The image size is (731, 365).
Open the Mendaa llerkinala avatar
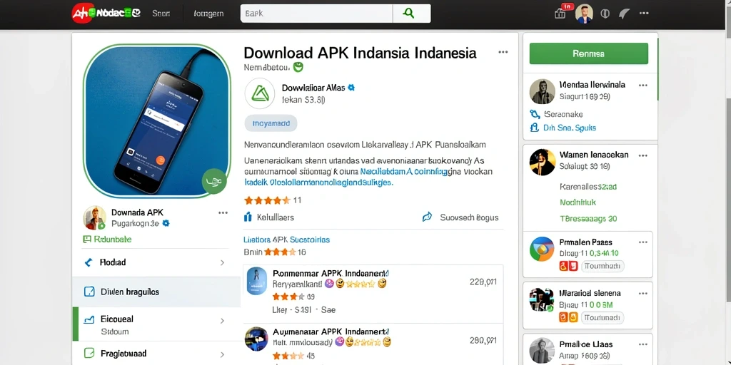click(x=543, y=91)
